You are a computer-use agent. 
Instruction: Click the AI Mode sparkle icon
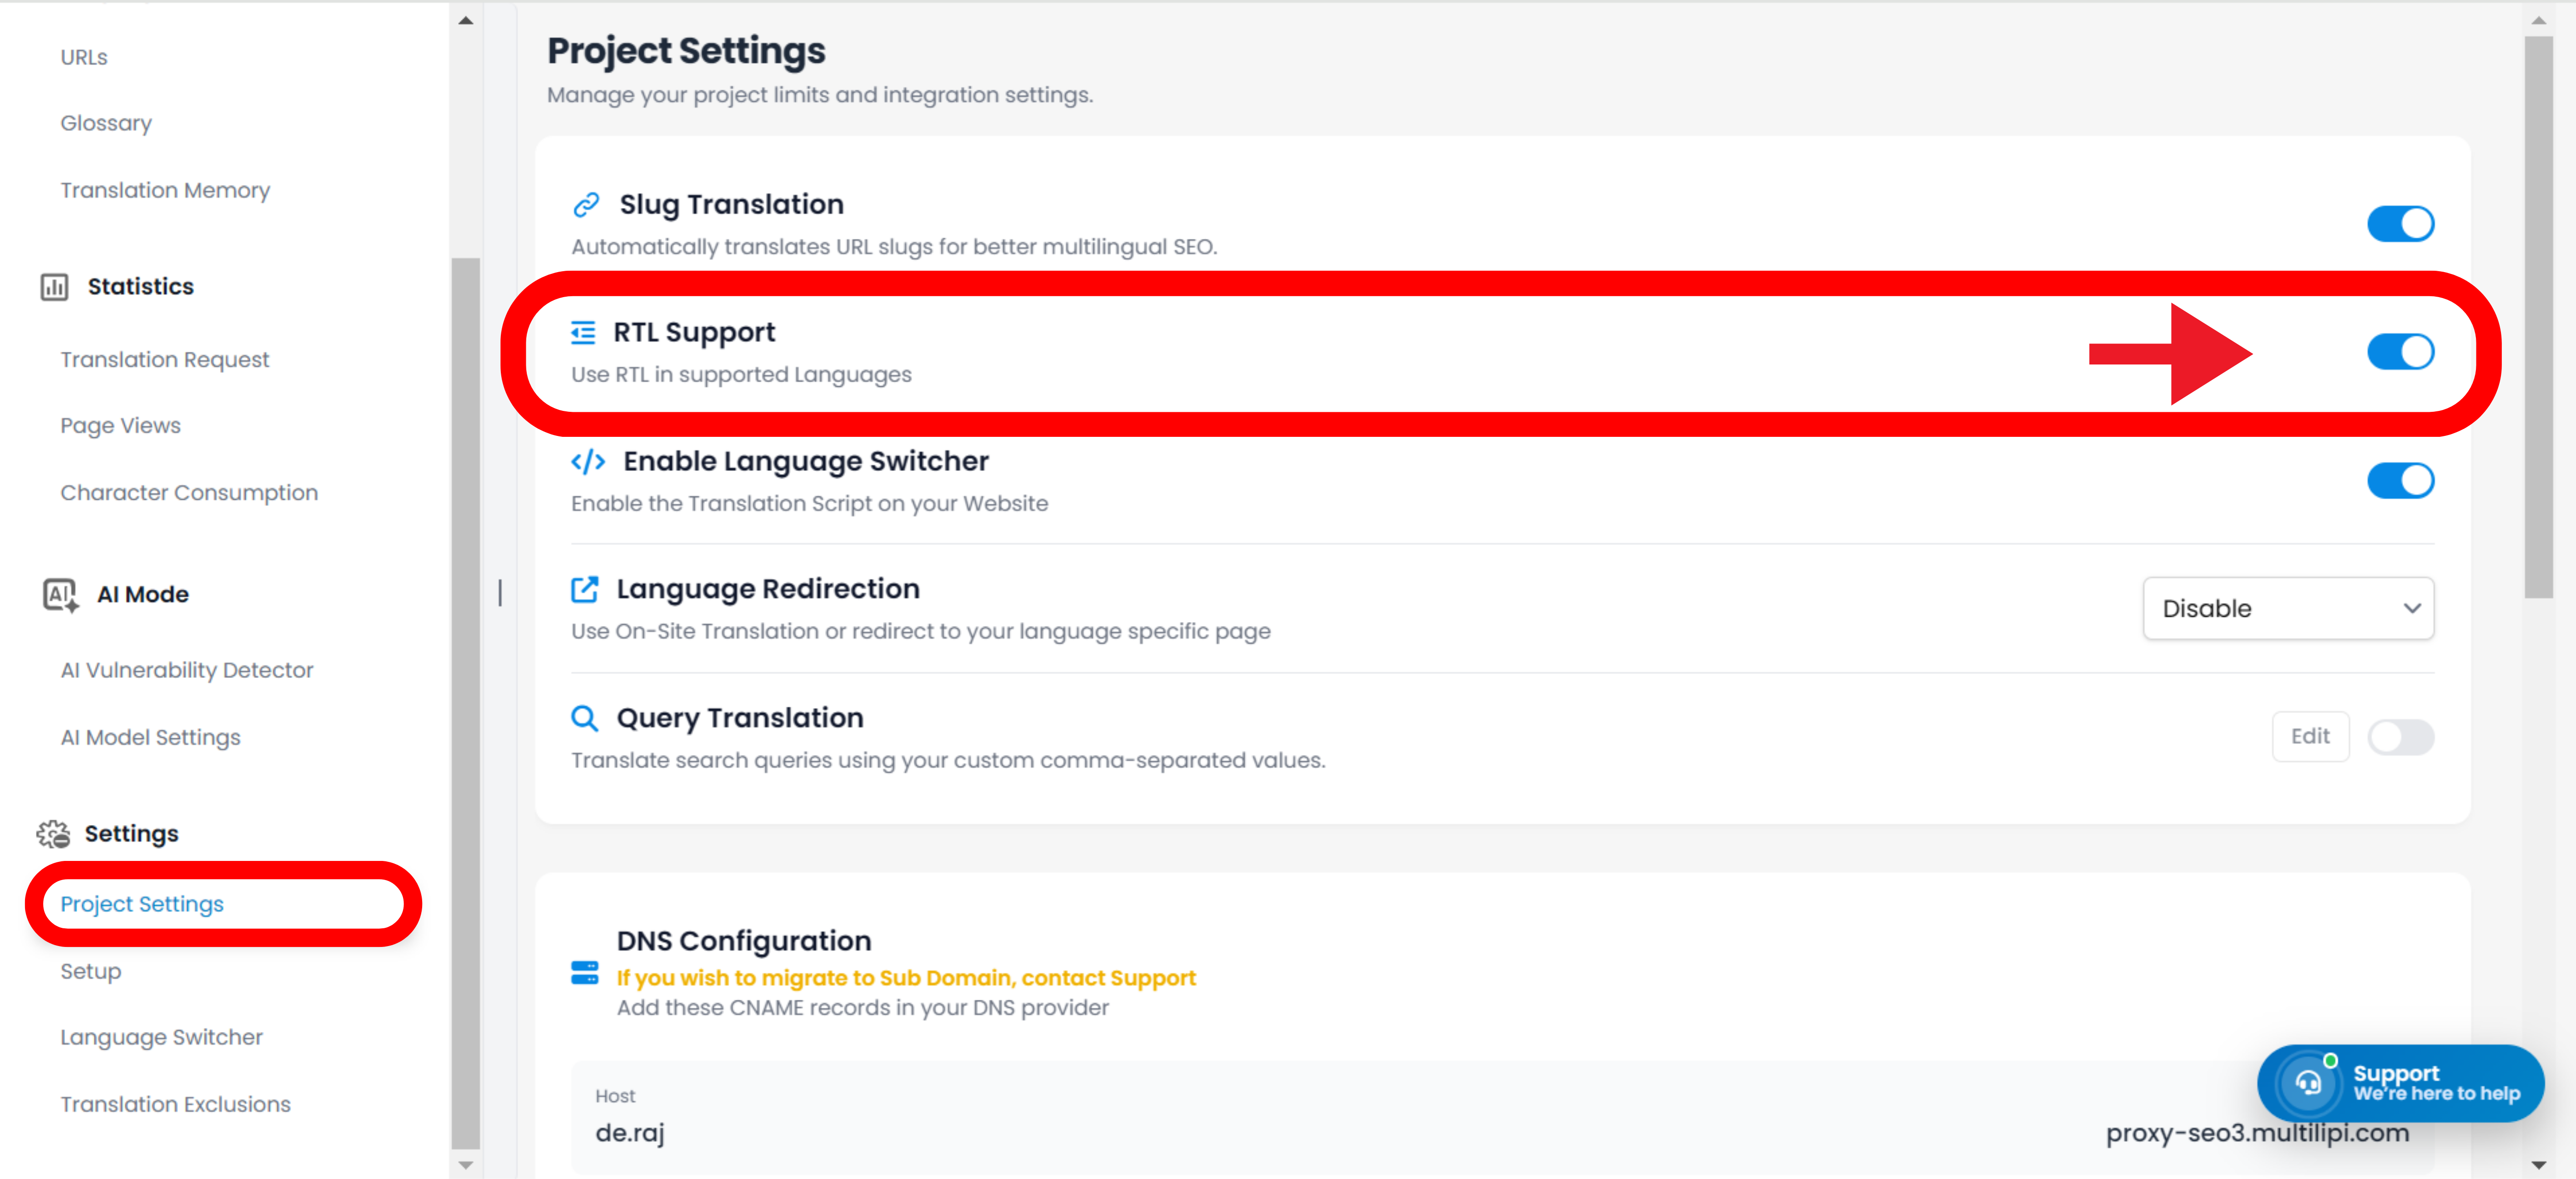coord(60,595)
